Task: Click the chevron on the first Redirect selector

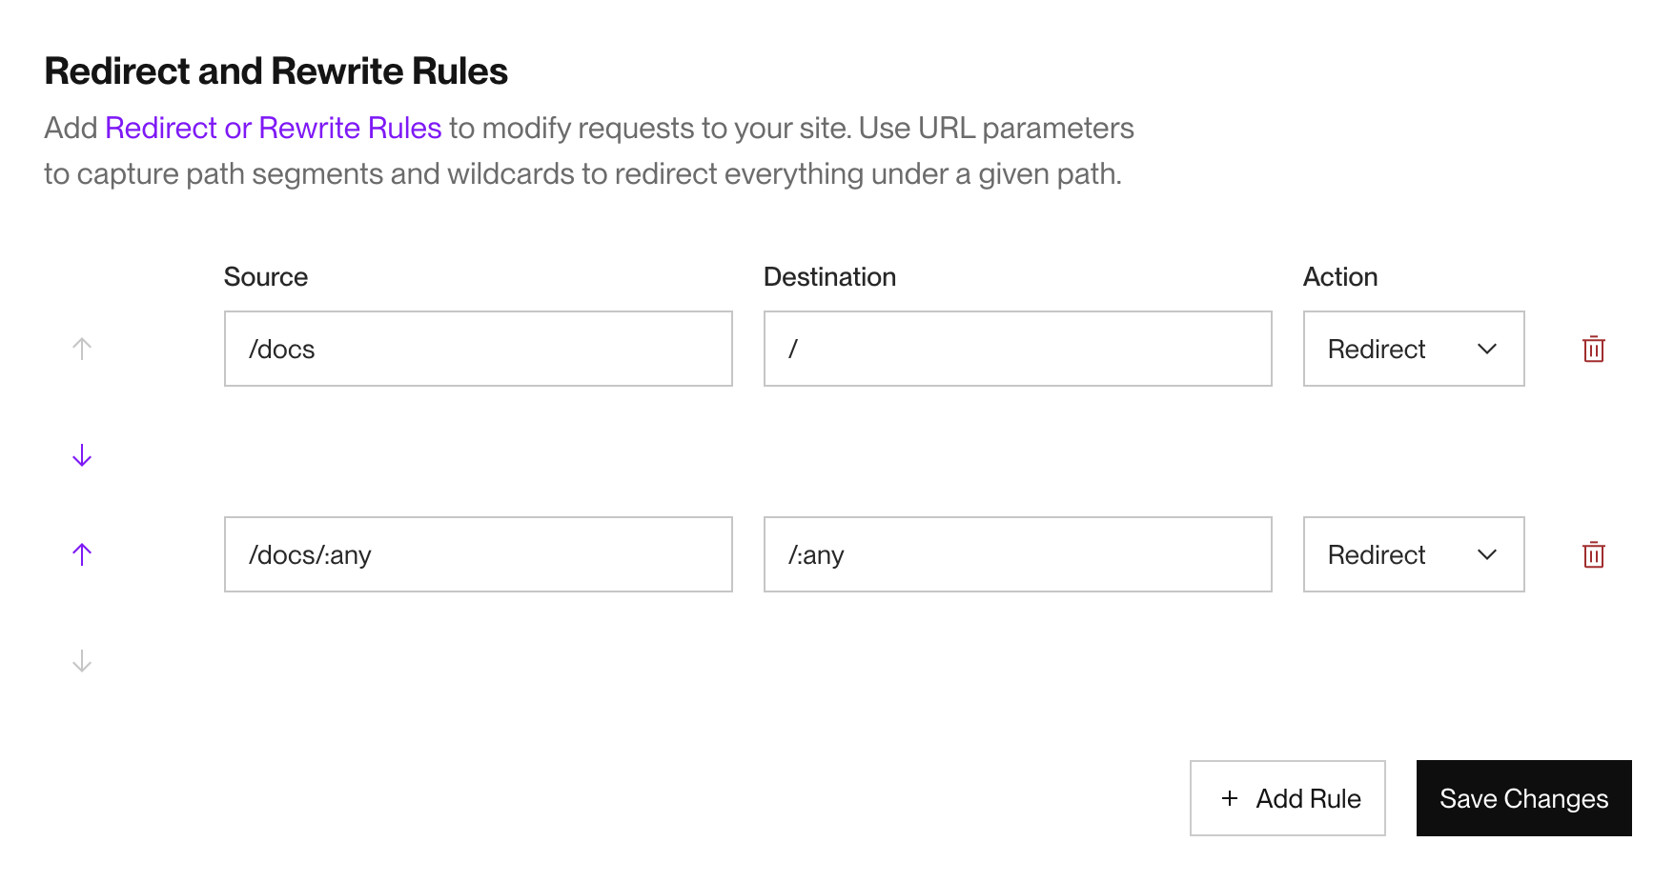Action: 1486,349
